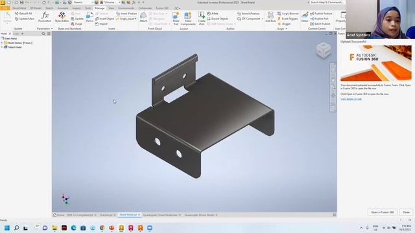Click Purge styles button

coord(77,24)
